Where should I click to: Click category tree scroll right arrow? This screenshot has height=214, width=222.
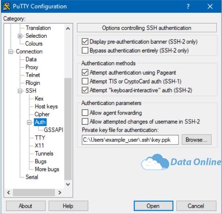60,192
